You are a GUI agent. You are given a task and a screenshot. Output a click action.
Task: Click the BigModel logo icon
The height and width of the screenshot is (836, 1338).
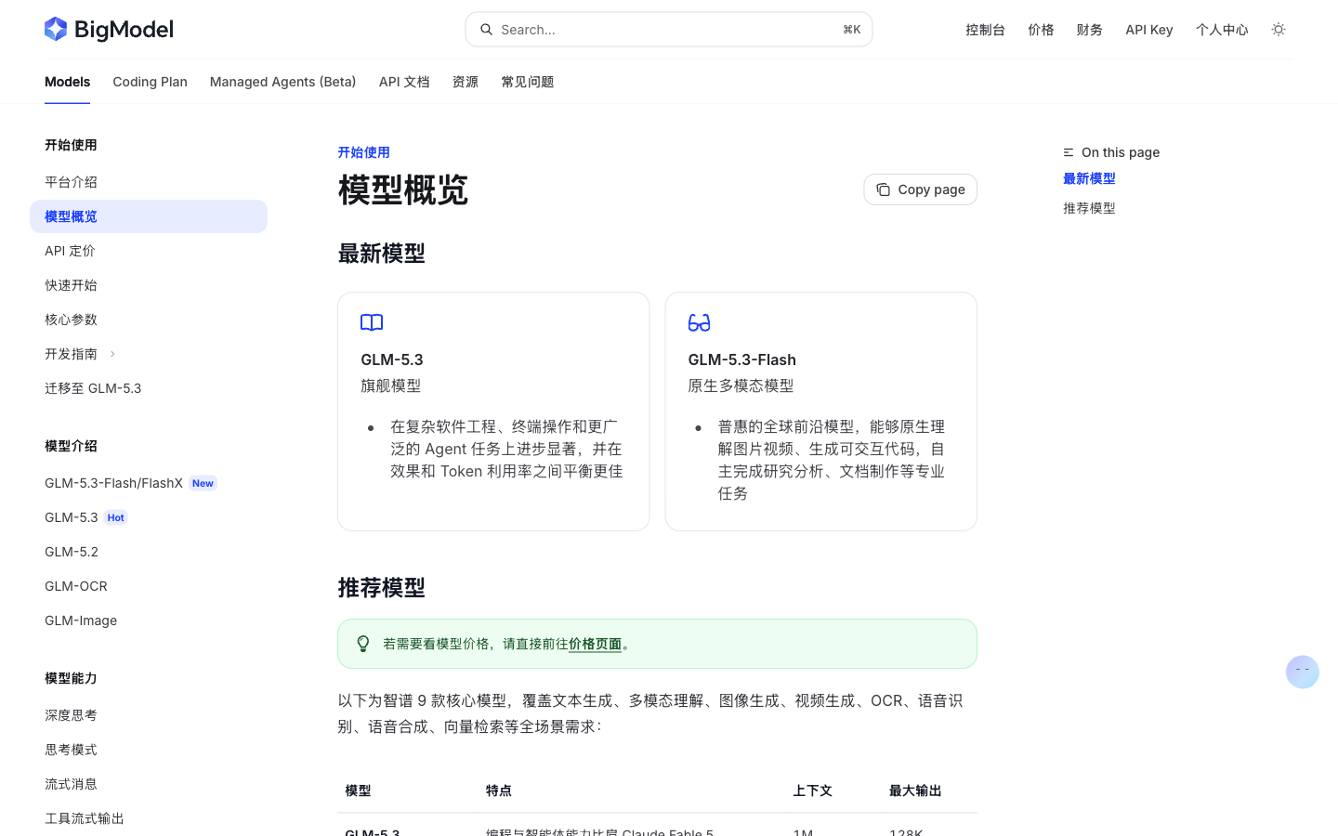tap(56, 29)
